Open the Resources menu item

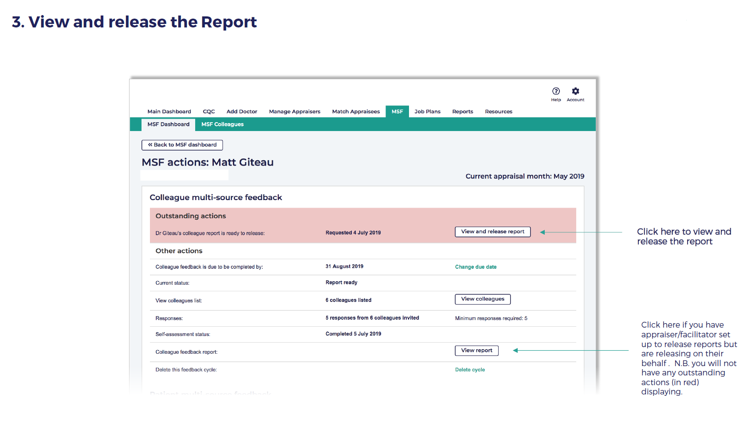[x=499, y=112]
